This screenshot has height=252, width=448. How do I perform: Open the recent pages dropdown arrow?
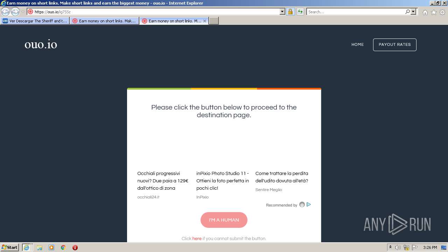(x=23, y=12)
